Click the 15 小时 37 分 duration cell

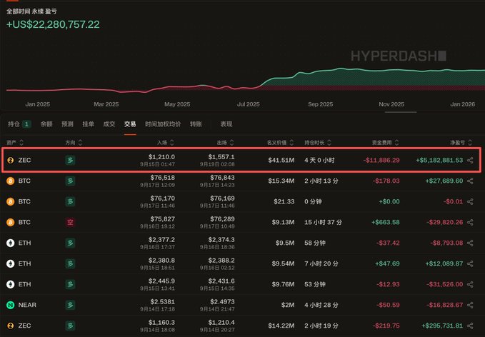[x=323, y=222]
